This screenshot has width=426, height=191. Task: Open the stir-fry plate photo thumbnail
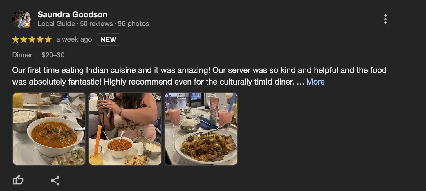[x=201, y=129]
